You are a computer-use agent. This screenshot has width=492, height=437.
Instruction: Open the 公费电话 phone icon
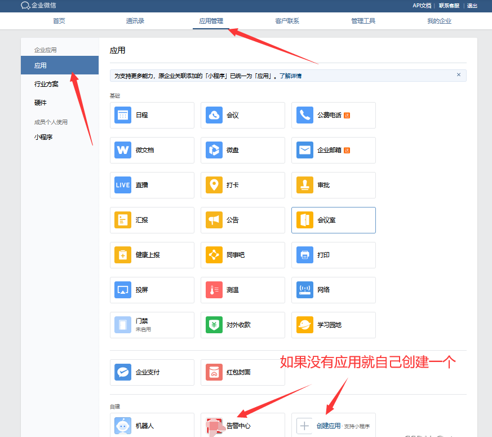click(305, 115)
